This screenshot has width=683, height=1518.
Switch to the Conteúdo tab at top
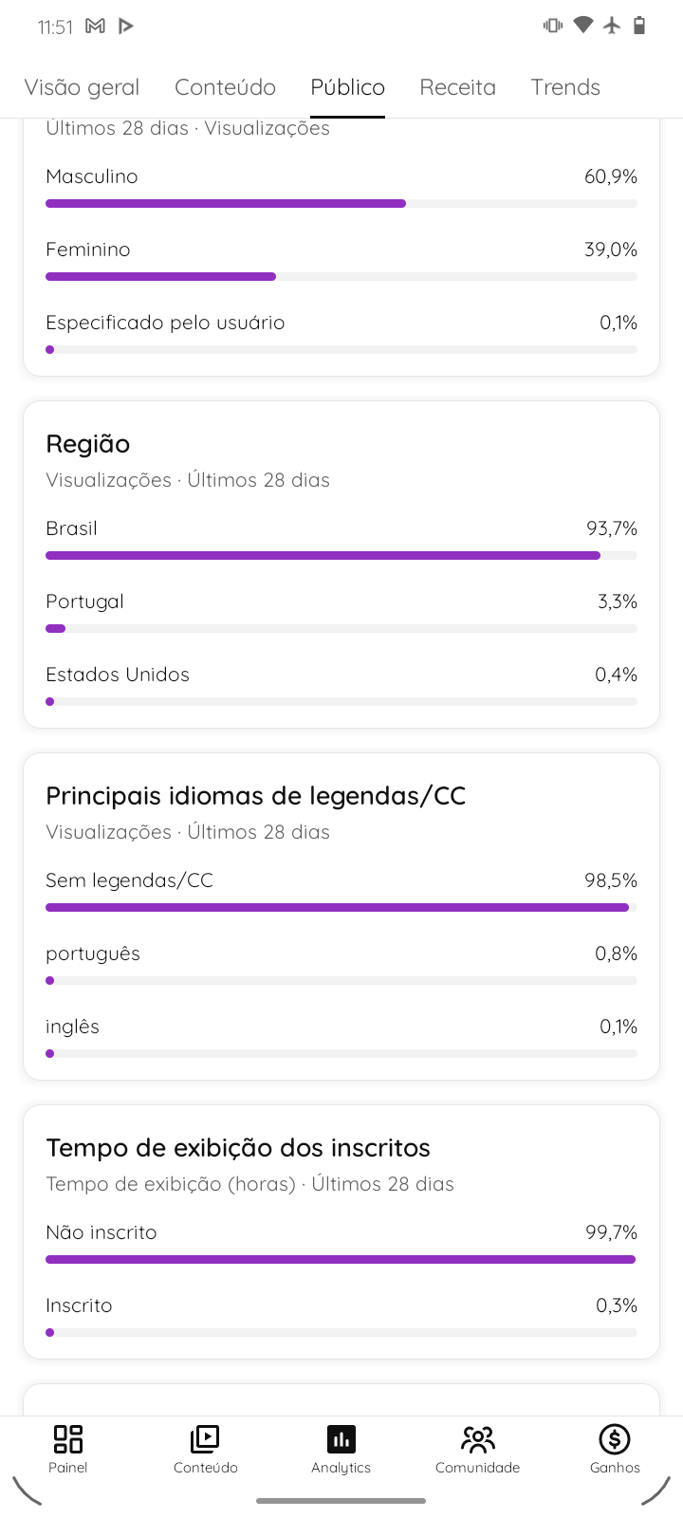tap(225, 87)
